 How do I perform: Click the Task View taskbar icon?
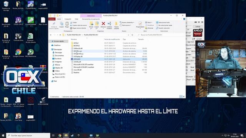point(53,135)
